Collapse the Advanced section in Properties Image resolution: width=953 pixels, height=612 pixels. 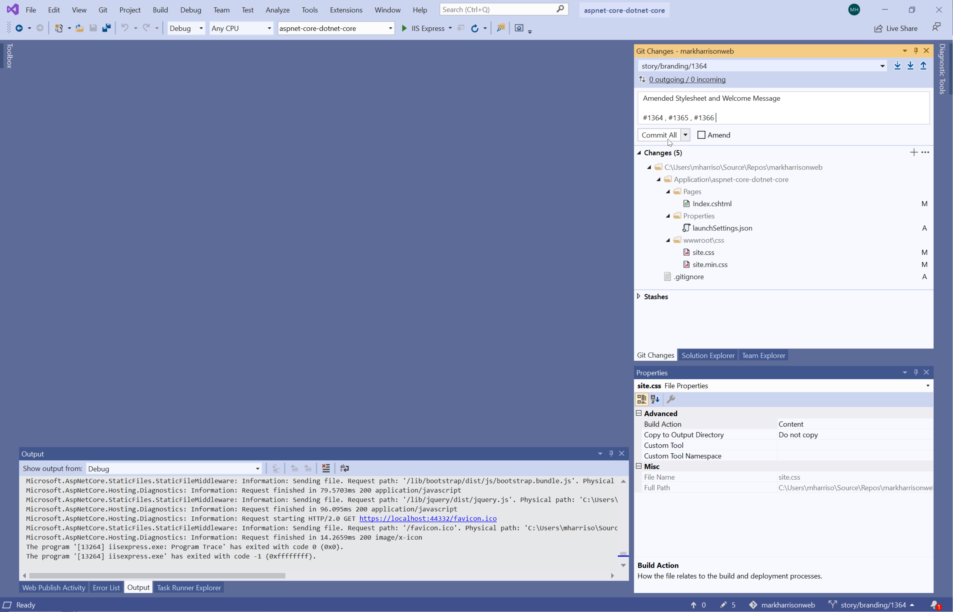(x=639, y=413)
